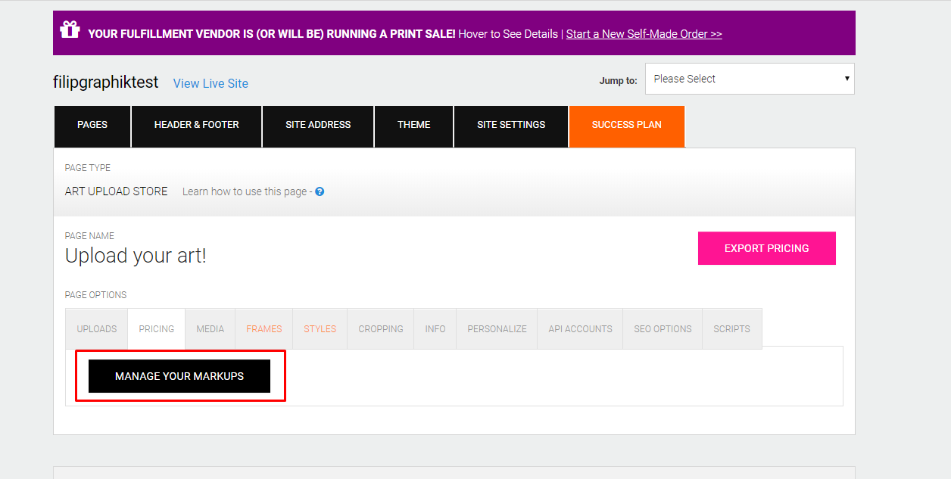Open the Header & Footer tab

(197, 125)
